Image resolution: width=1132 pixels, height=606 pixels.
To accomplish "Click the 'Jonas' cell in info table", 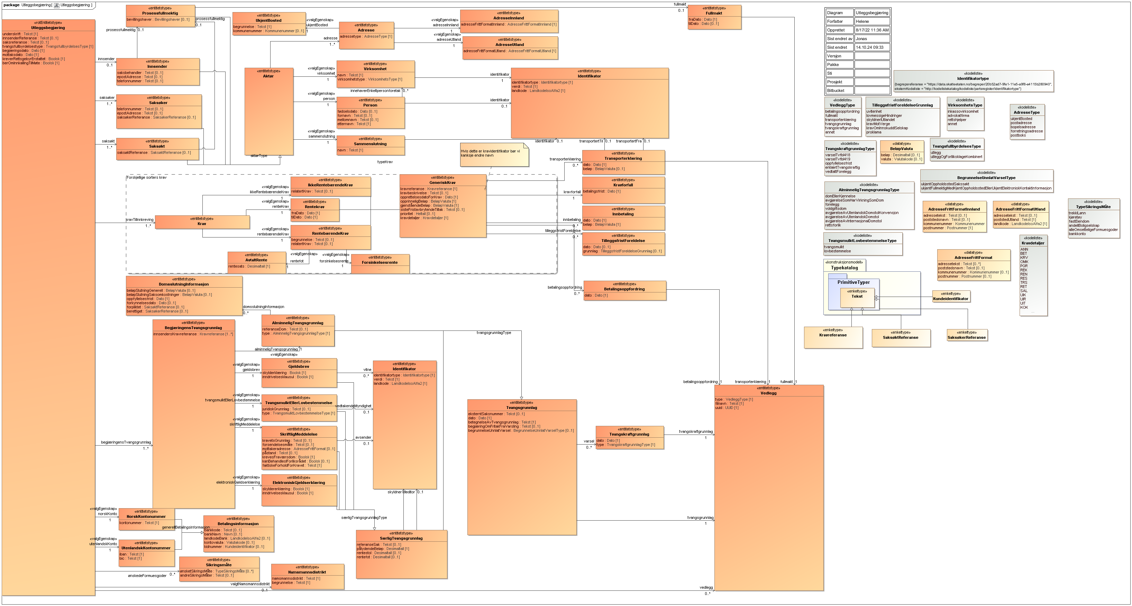I will pyautogui.click(x=872, y=39).
